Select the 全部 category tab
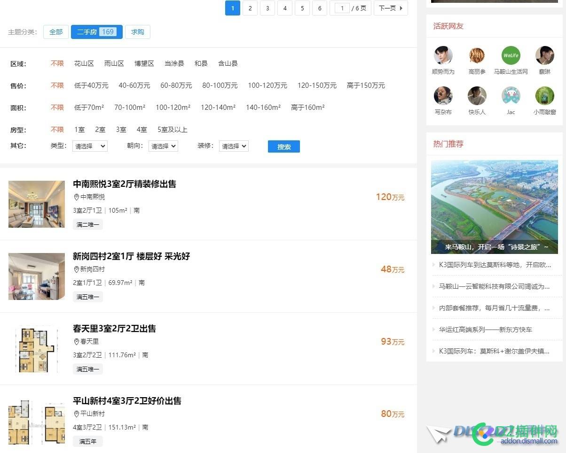The height and width of the screenshot is (453, 566). point(55,31)
